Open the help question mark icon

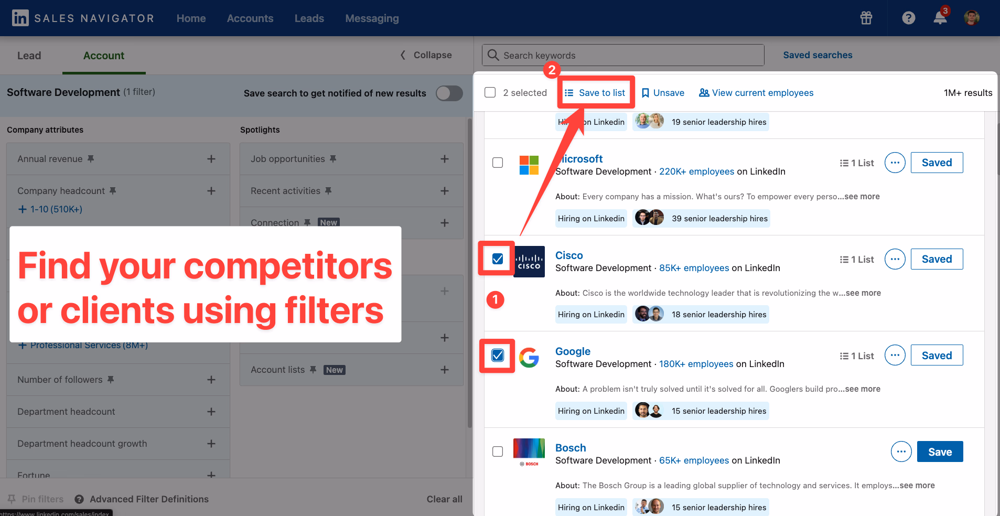click(x=909, y=18)
